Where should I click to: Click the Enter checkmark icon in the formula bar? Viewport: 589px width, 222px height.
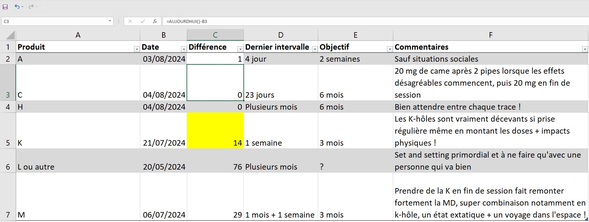143,21
